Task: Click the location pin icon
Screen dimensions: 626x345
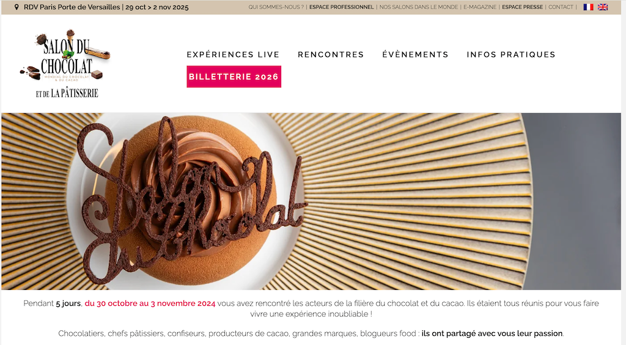Action: (17, 7)
